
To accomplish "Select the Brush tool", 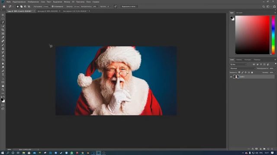I will click(3, 45).
